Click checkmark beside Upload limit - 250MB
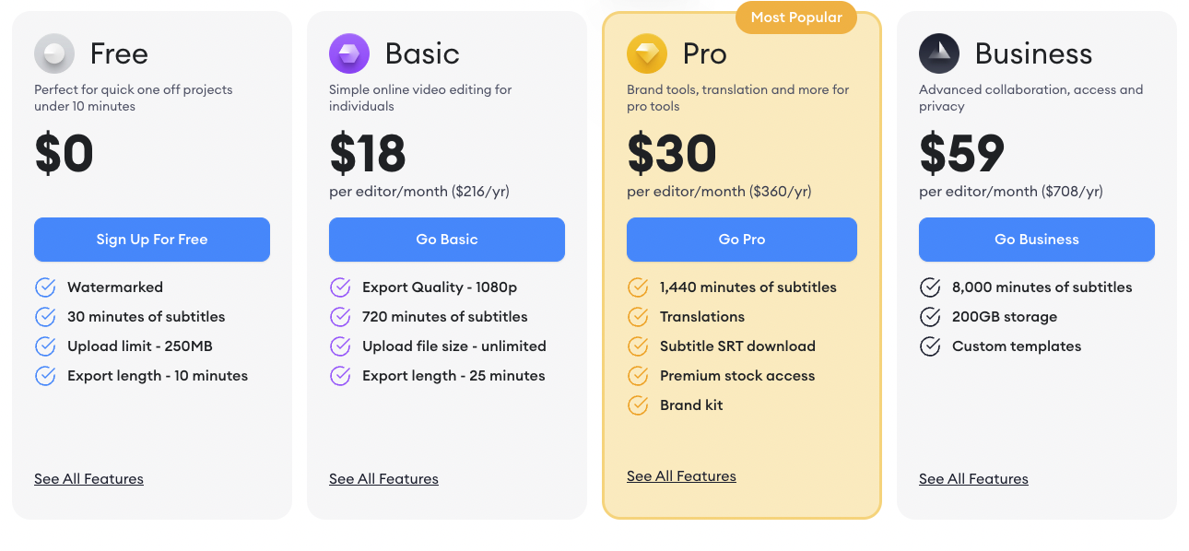The width and height of the screenshot is (1189, 551). point(45,346)
